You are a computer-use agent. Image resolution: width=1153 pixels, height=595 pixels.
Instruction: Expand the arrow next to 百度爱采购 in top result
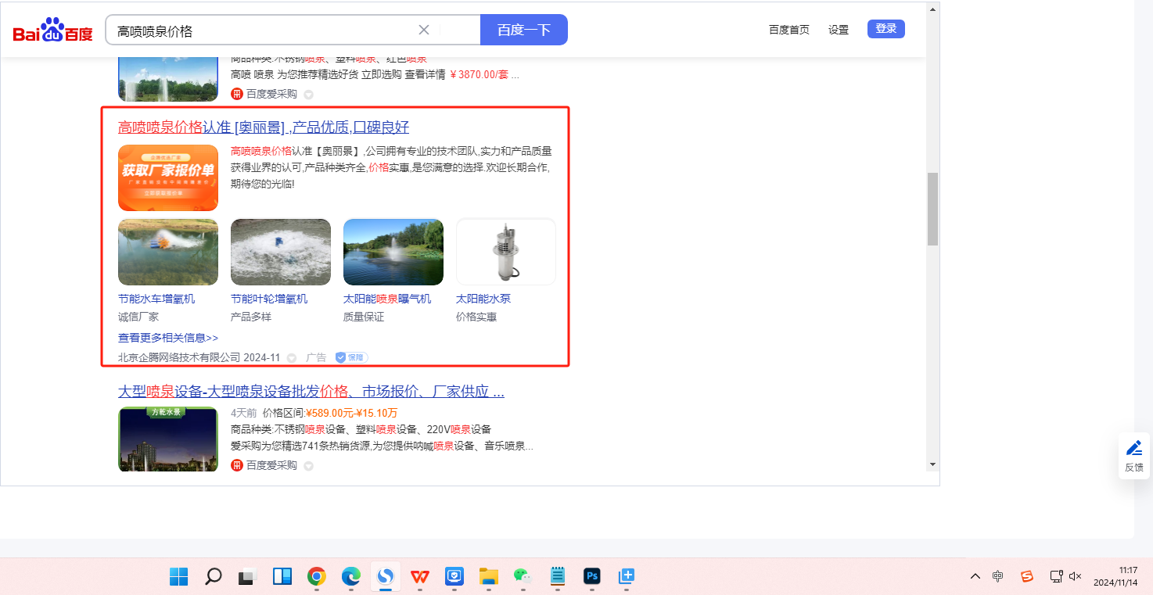(x=308, y=95)
